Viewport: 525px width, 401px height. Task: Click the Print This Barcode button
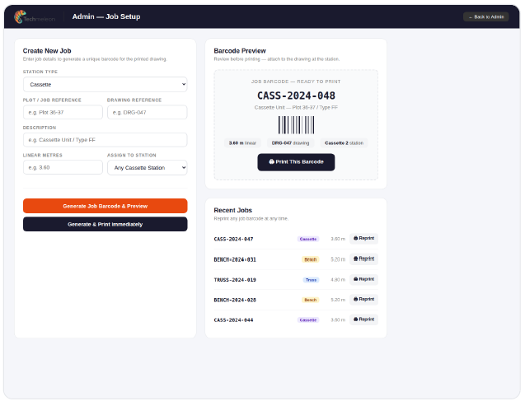(296, 162)
